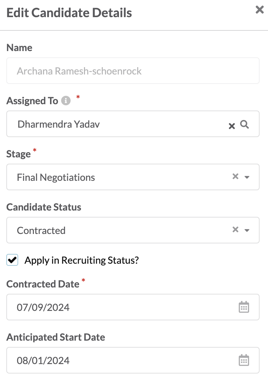Click the Name field with Archana Ramesh-schoenrock
The width and height of the screenshot is (268, 384).
133,71
